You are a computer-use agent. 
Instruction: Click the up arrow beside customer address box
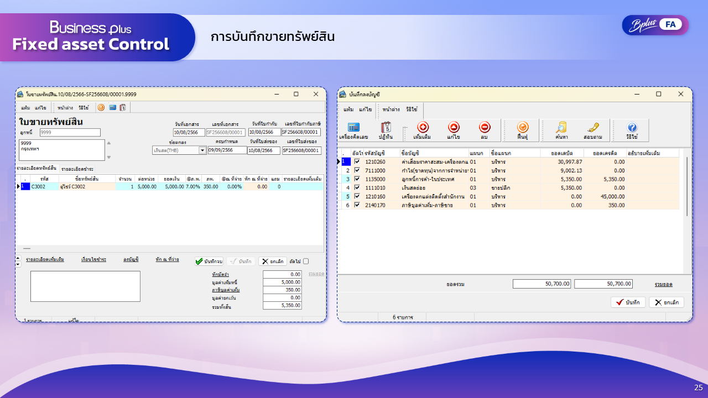click(x=109, y=143)
